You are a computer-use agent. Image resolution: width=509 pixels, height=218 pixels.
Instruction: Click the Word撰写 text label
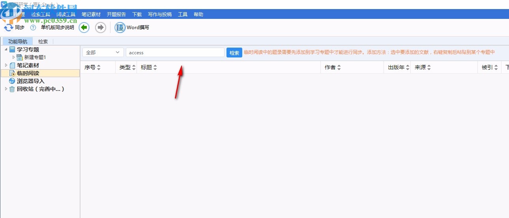pyautogui.click(x=138, y=28)
